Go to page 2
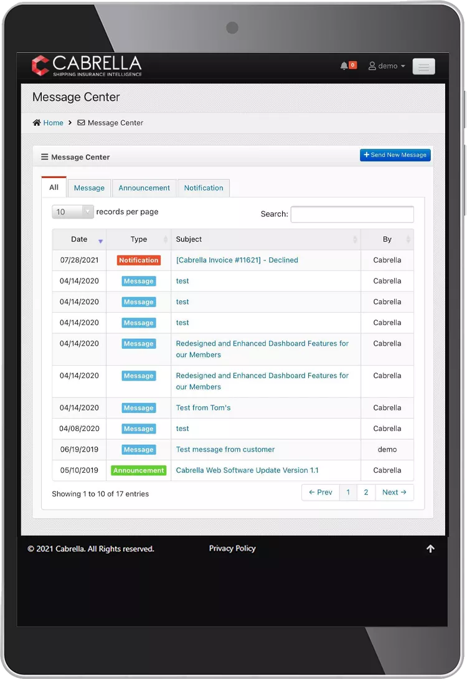This screenshot has height=679, width=467. pos(366,492)
